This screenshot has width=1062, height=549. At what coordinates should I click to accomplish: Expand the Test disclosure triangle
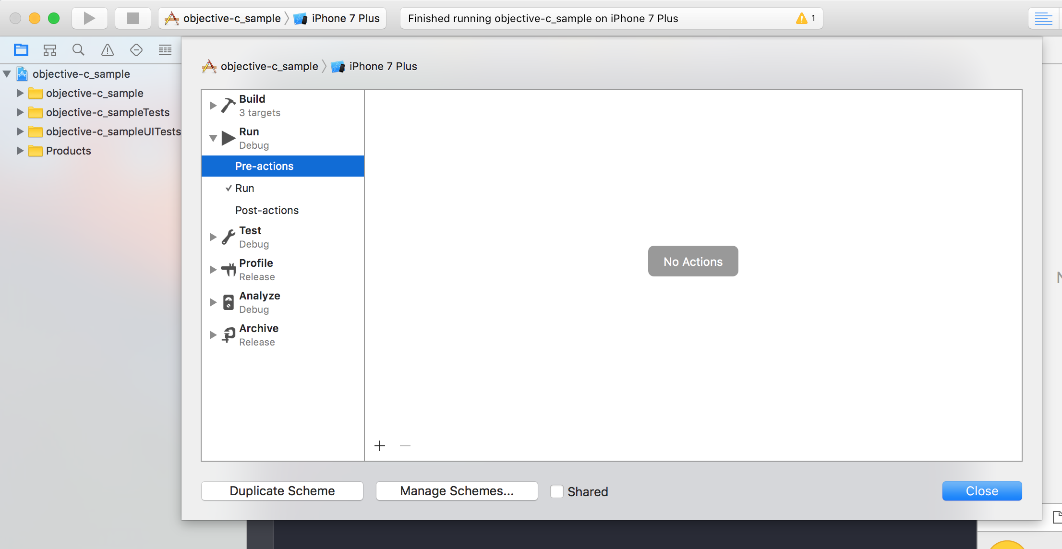coord(213,237)
